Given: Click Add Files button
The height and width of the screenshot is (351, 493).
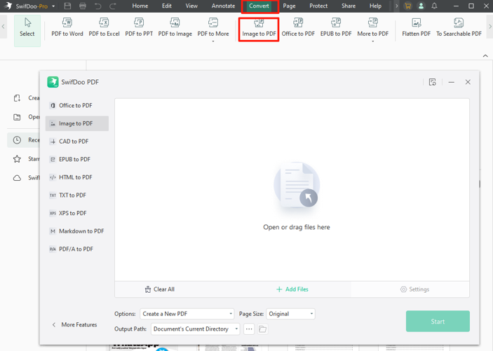Looking at the screenshot, I should 292,289.
